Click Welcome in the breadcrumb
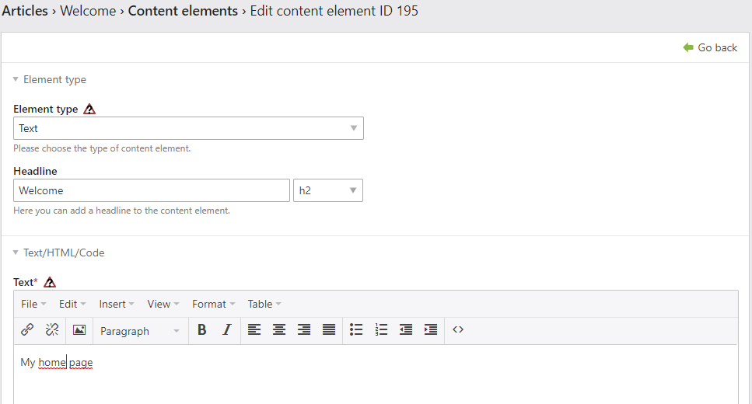752x404 pixels. point(88,11)
